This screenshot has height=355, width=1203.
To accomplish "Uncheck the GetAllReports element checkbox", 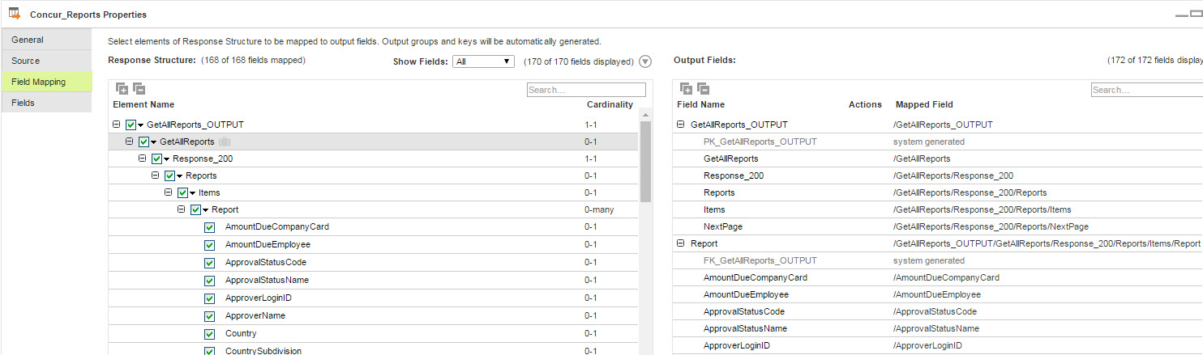I will point(143,142).
